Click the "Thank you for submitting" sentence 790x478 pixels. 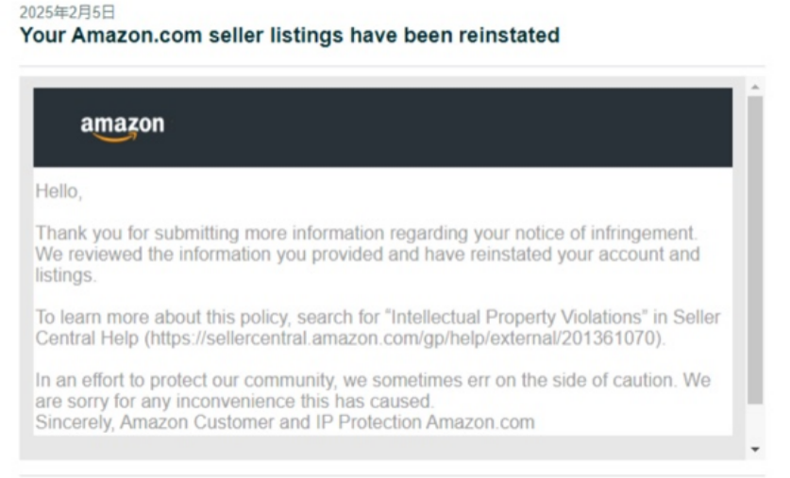pyautogui.click(x=366, y=233)
